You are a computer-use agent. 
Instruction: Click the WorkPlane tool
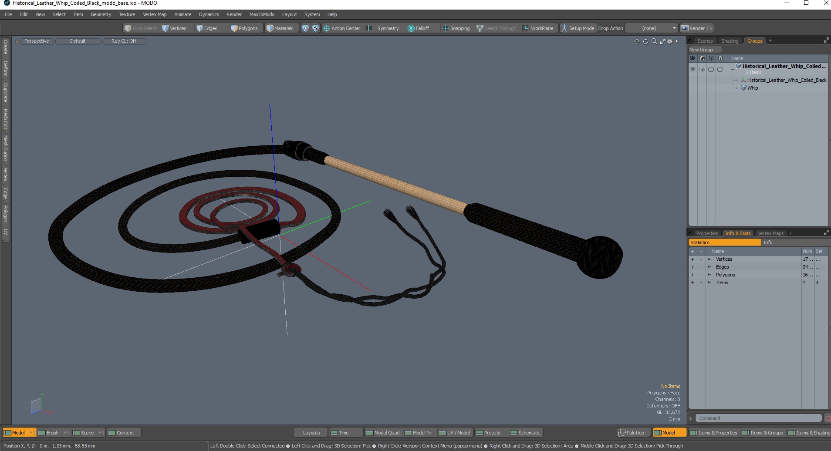(x=538, y=28)
